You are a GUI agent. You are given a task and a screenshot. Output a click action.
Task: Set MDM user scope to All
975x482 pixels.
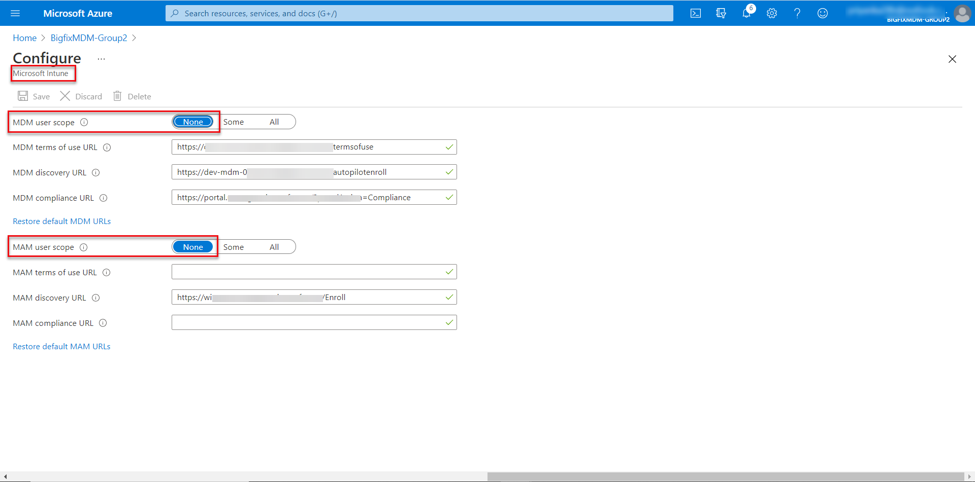274,122
